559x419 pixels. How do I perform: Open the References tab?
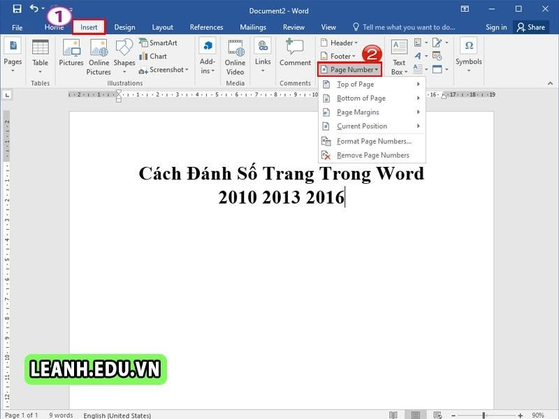coord(206,27)
